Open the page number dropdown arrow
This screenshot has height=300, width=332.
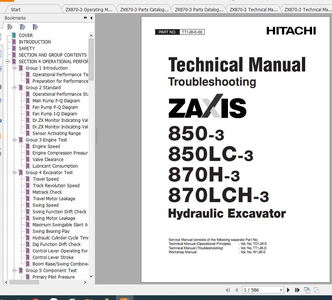click(x=281, y=290)
